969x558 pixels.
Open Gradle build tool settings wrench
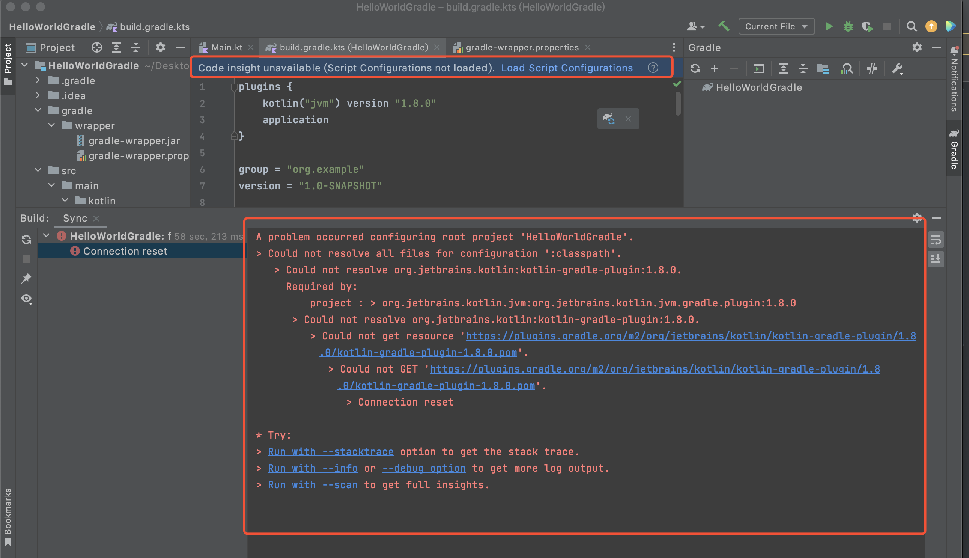[x=897, y=69]
